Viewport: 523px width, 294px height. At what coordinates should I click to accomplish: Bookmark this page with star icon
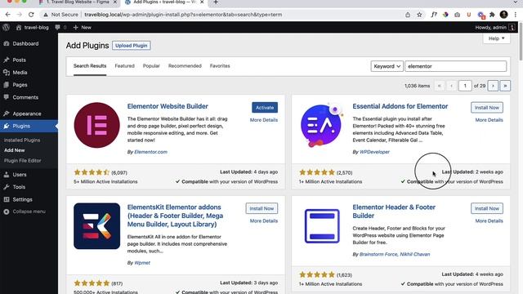coord(419,15)
